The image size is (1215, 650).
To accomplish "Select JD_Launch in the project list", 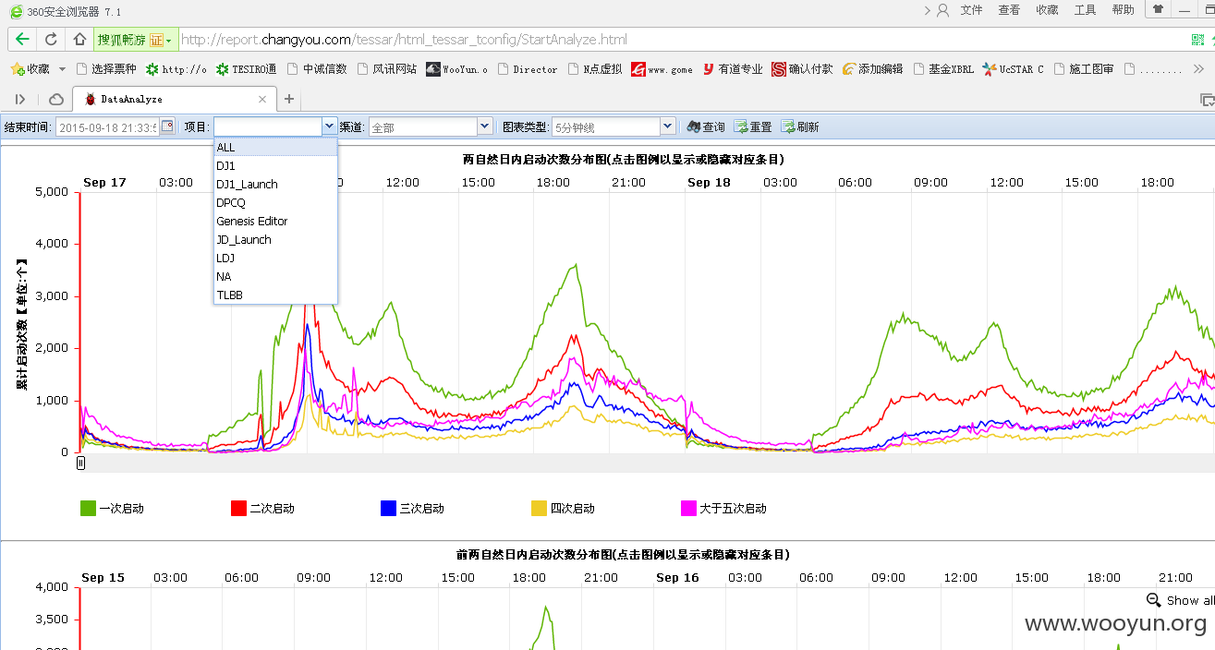I will tap(275, 239).
